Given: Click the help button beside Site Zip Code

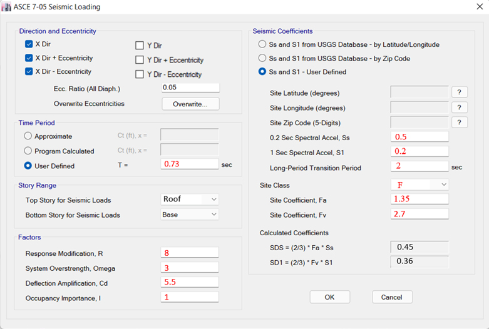Looking at the screenshot, I should [459, 123].
